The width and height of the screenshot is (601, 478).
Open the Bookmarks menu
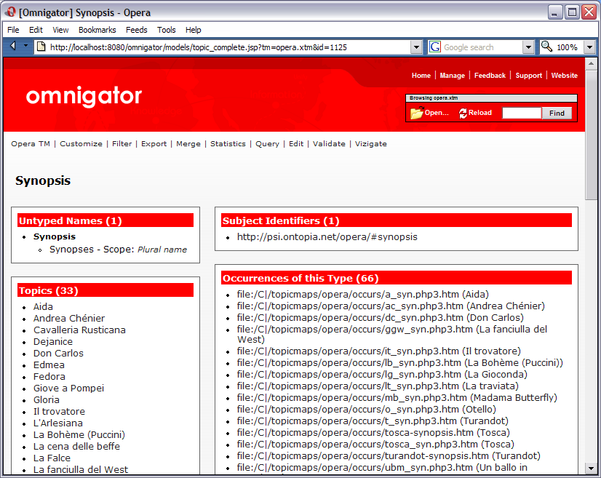point(97,30)
